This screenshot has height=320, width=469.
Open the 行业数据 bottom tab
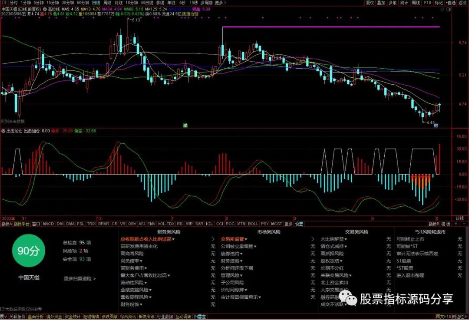pos(165,317)
